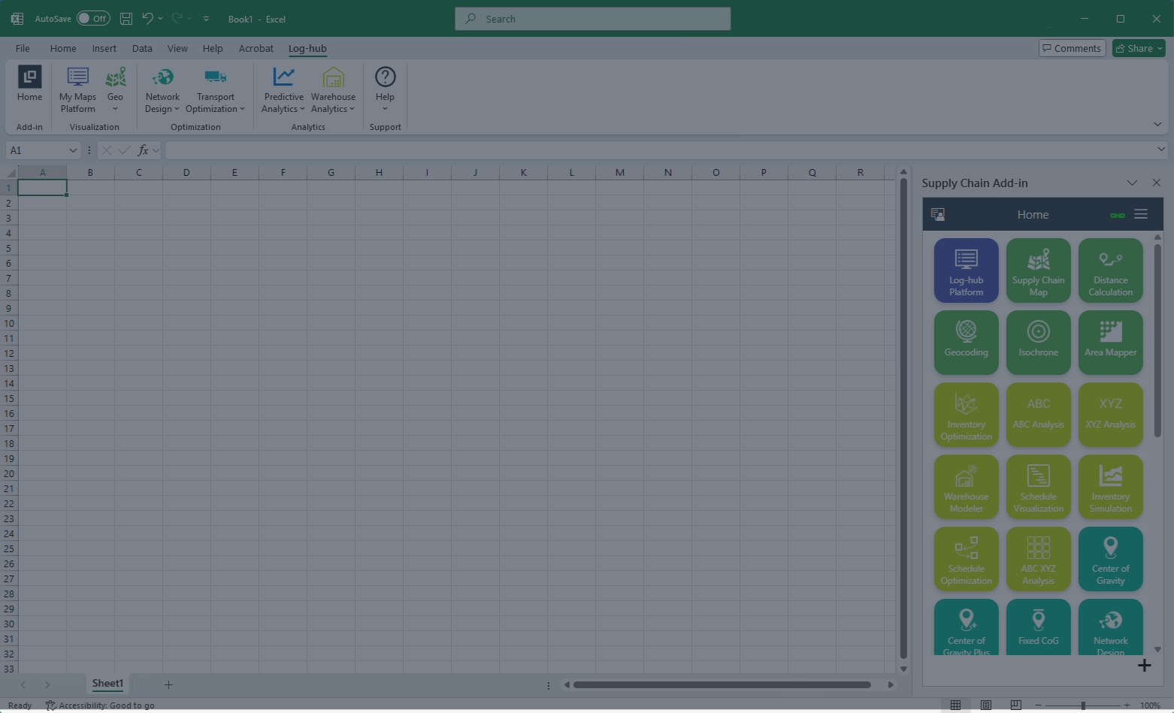1174x713 pixels.
Task: Open the XYZ Analysis tile
Action: [x=1110, y=415]
